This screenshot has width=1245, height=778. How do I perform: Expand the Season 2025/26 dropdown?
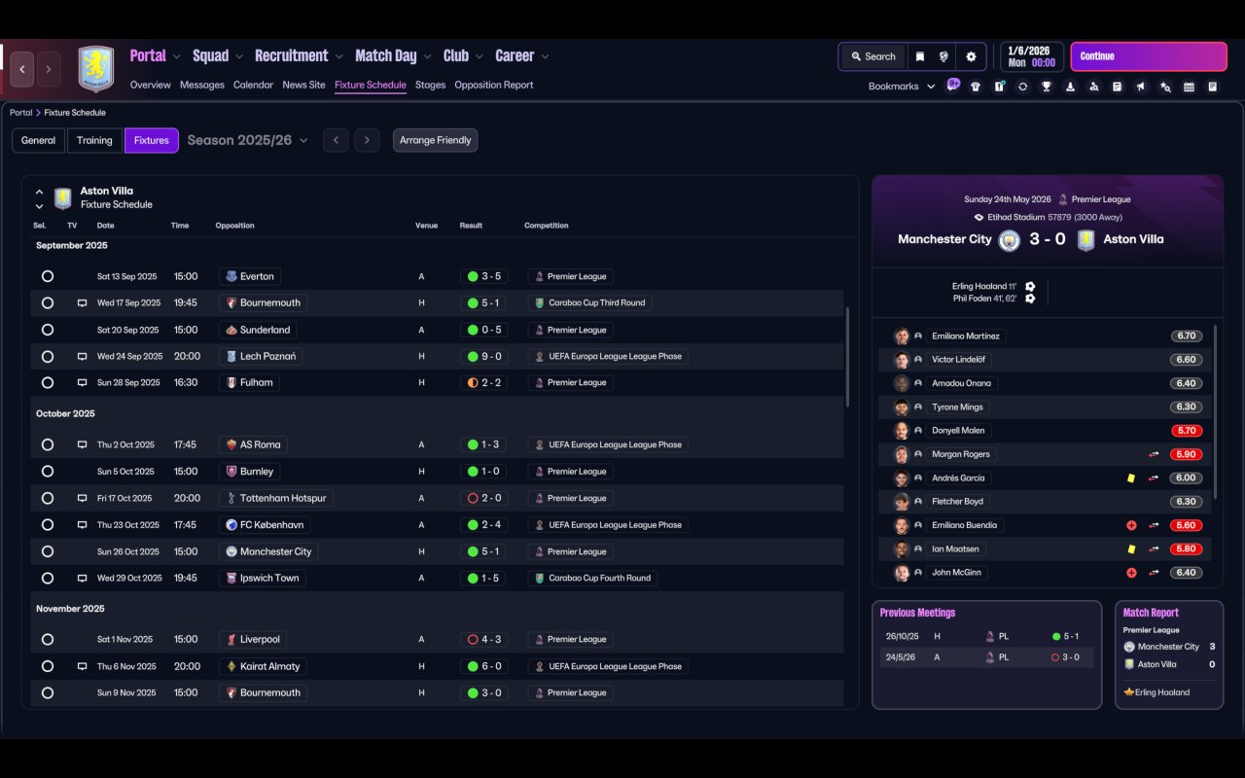click(x=247, y=140)
